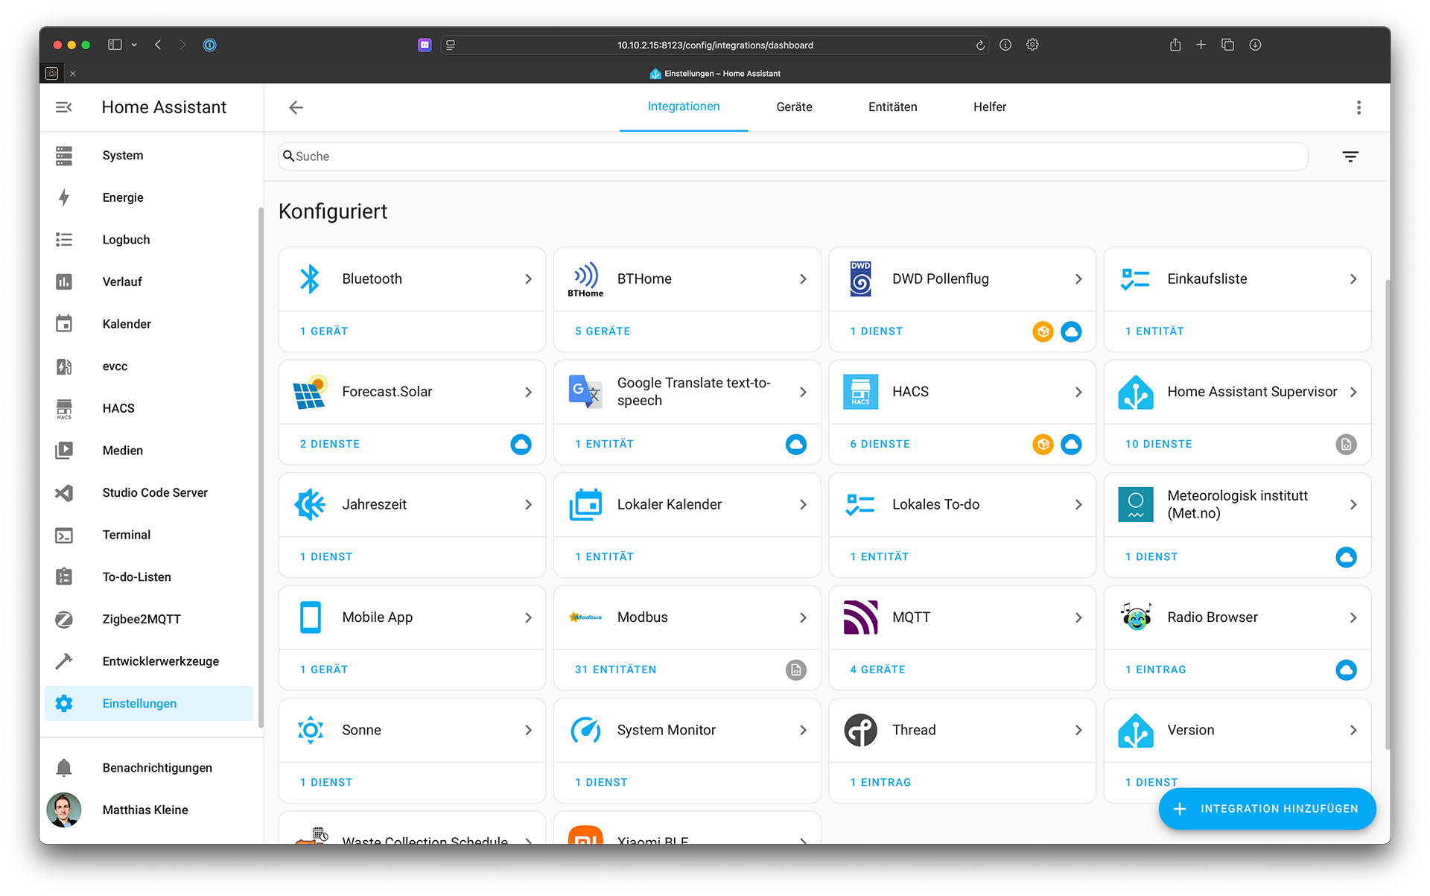Viewport: 1430px width, 896px height.
Task: Open HACS in the sidebar
Action: [149, 408]
